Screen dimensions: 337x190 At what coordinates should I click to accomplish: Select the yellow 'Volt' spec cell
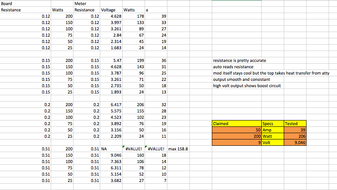[273, 143]
